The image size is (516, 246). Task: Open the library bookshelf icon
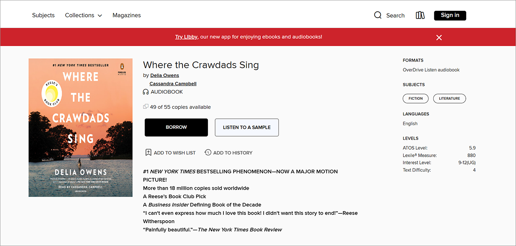(420, 15)
